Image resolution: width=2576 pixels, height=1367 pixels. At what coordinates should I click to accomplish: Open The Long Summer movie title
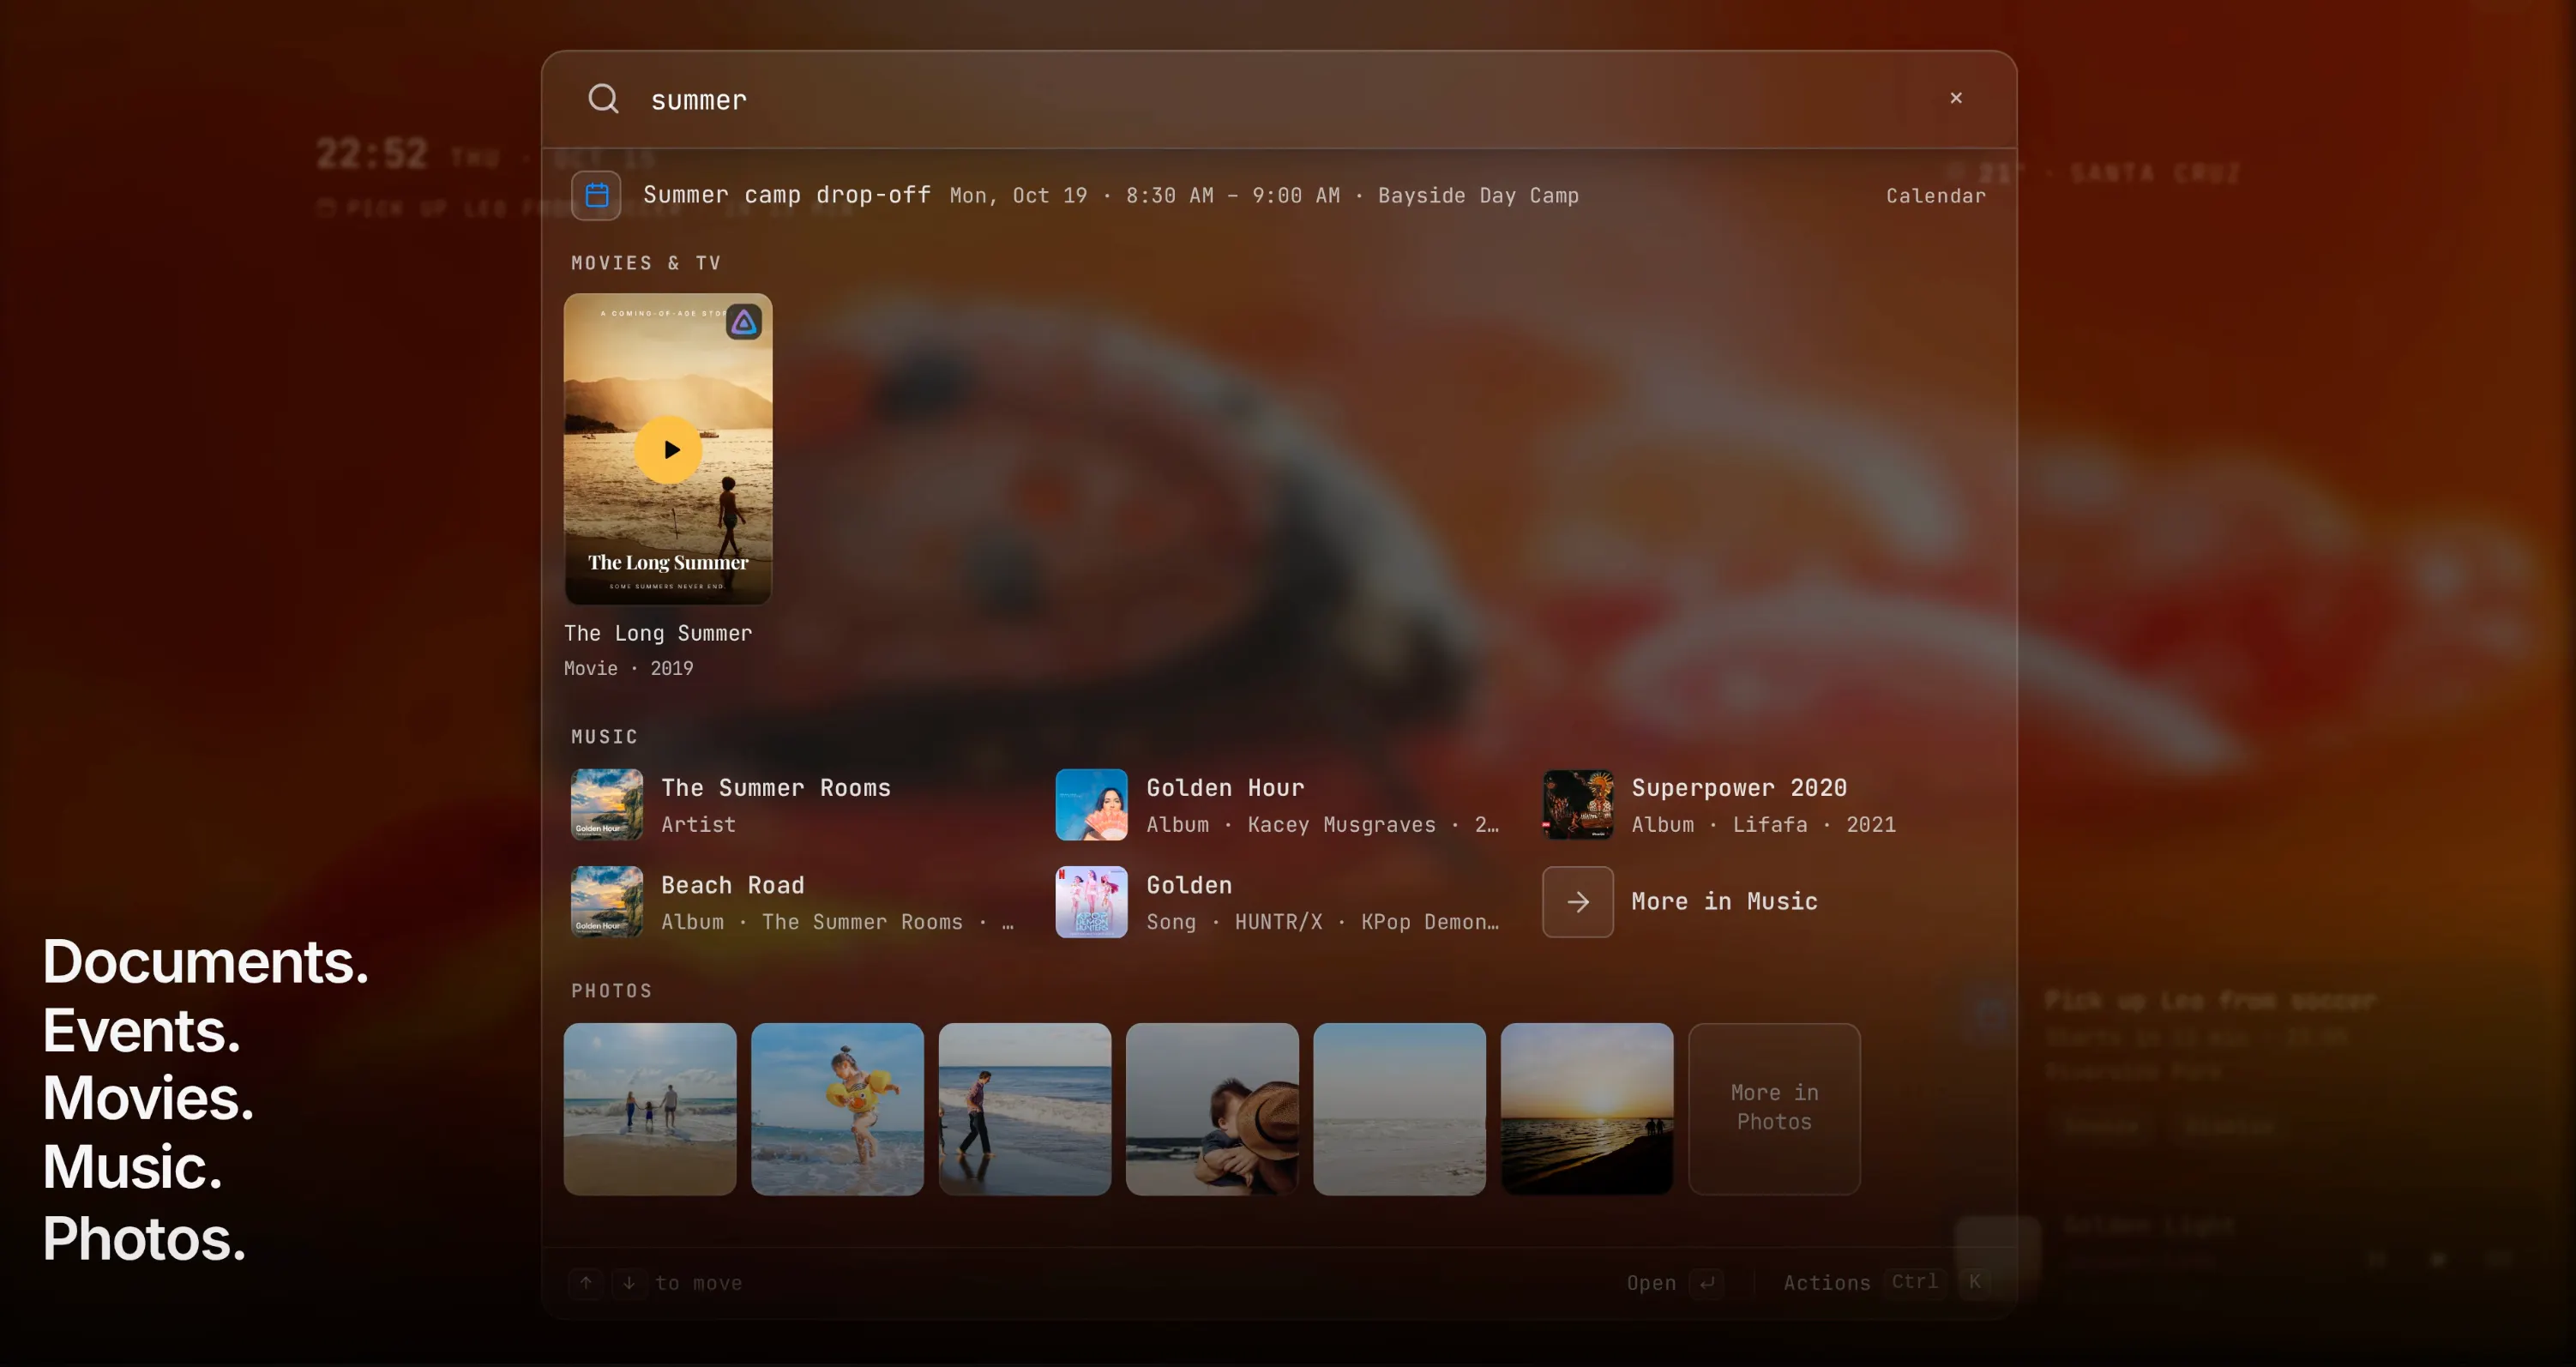657,633
